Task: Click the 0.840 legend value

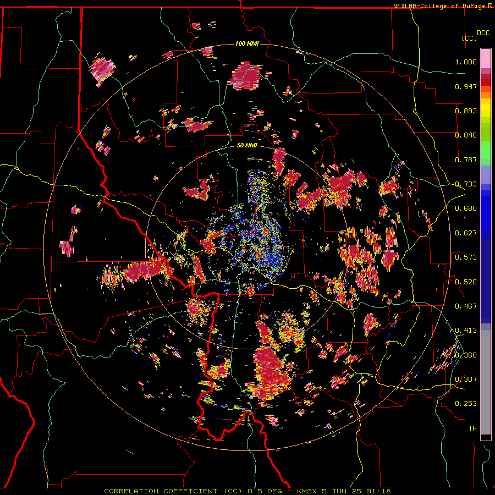Action: tap(466, 135)
